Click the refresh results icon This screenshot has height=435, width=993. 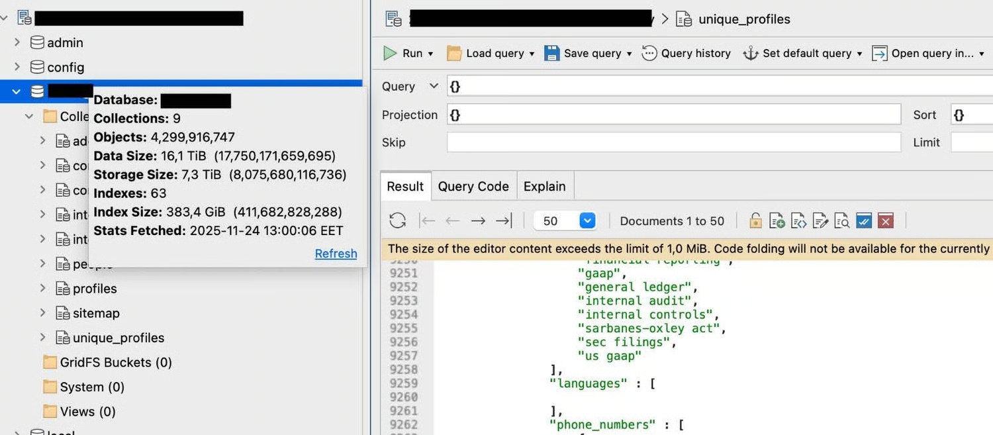(x=397, y=221)
